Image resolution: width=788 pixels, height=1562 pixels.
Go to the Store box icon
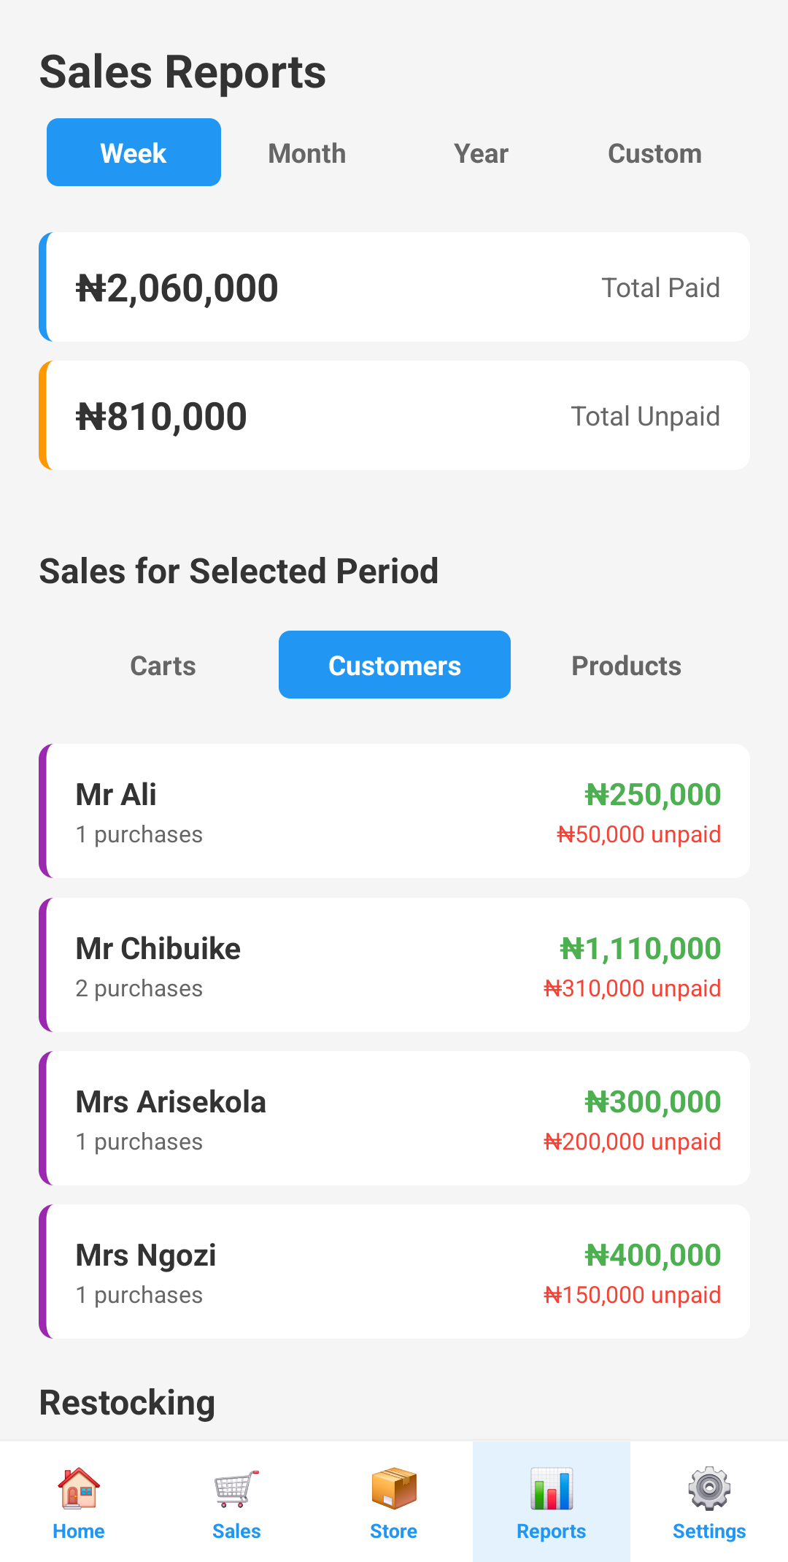[x=394, y=1488]
